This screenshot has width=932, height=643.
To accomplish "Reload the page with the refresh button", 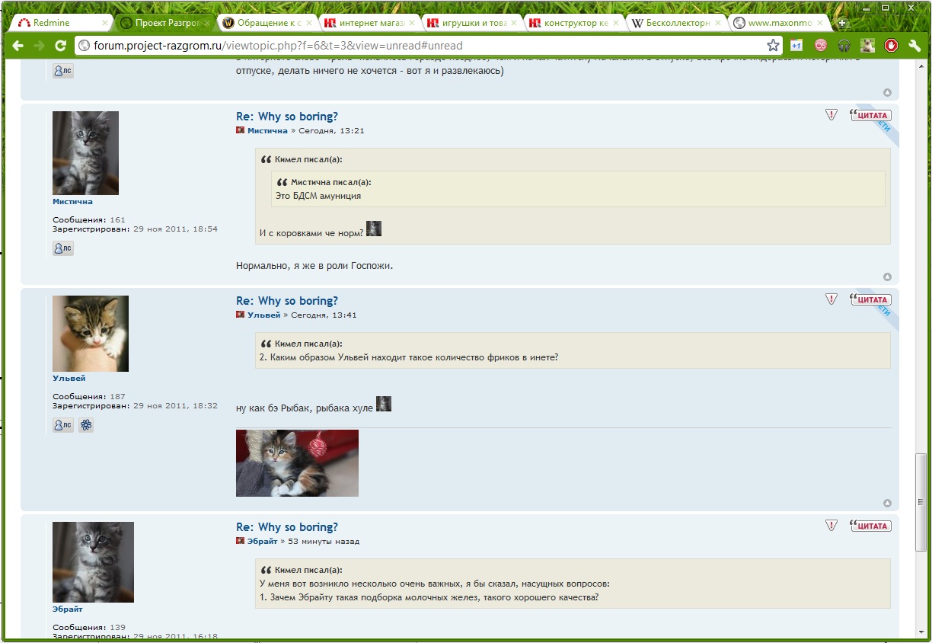I will tap(61, 46).
